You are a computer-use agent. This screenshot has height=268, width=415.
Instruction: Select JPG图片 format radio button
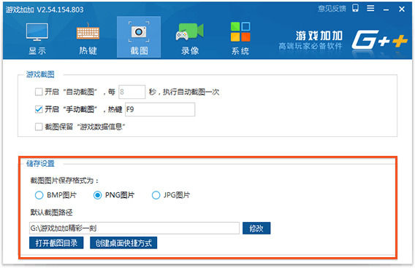click(156, 195)
